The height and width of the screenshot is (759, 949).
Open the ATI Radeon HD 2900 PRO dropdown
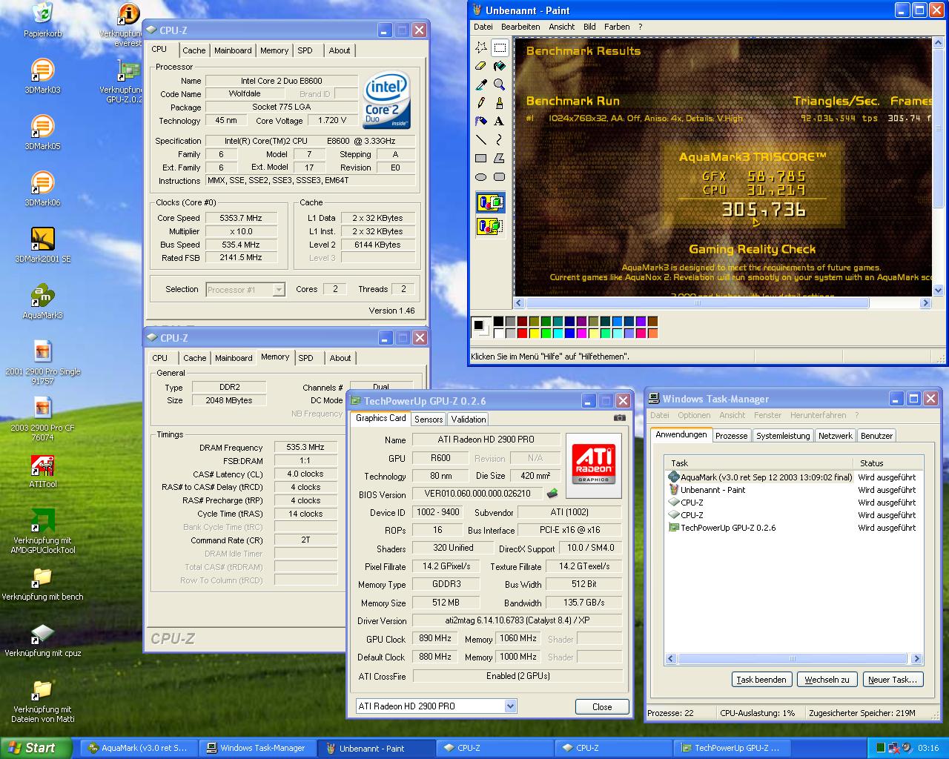pyautogui.click(x=510, y=706)
